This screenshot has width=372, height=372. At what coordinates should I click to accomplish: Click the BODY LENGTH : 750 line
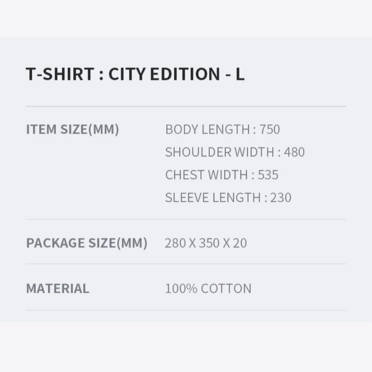[223, 130]
